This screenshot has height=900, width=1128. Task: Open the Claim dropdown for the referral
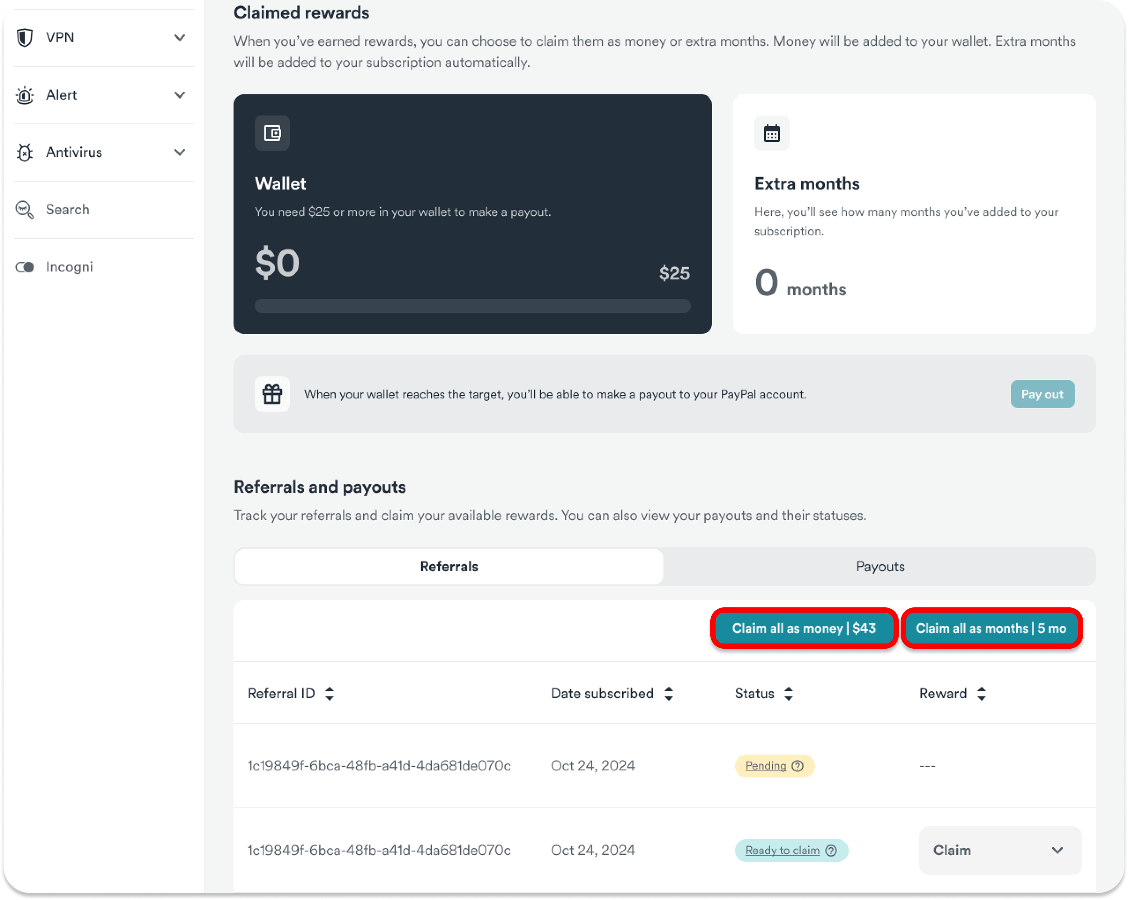[x=1000, y=850]
